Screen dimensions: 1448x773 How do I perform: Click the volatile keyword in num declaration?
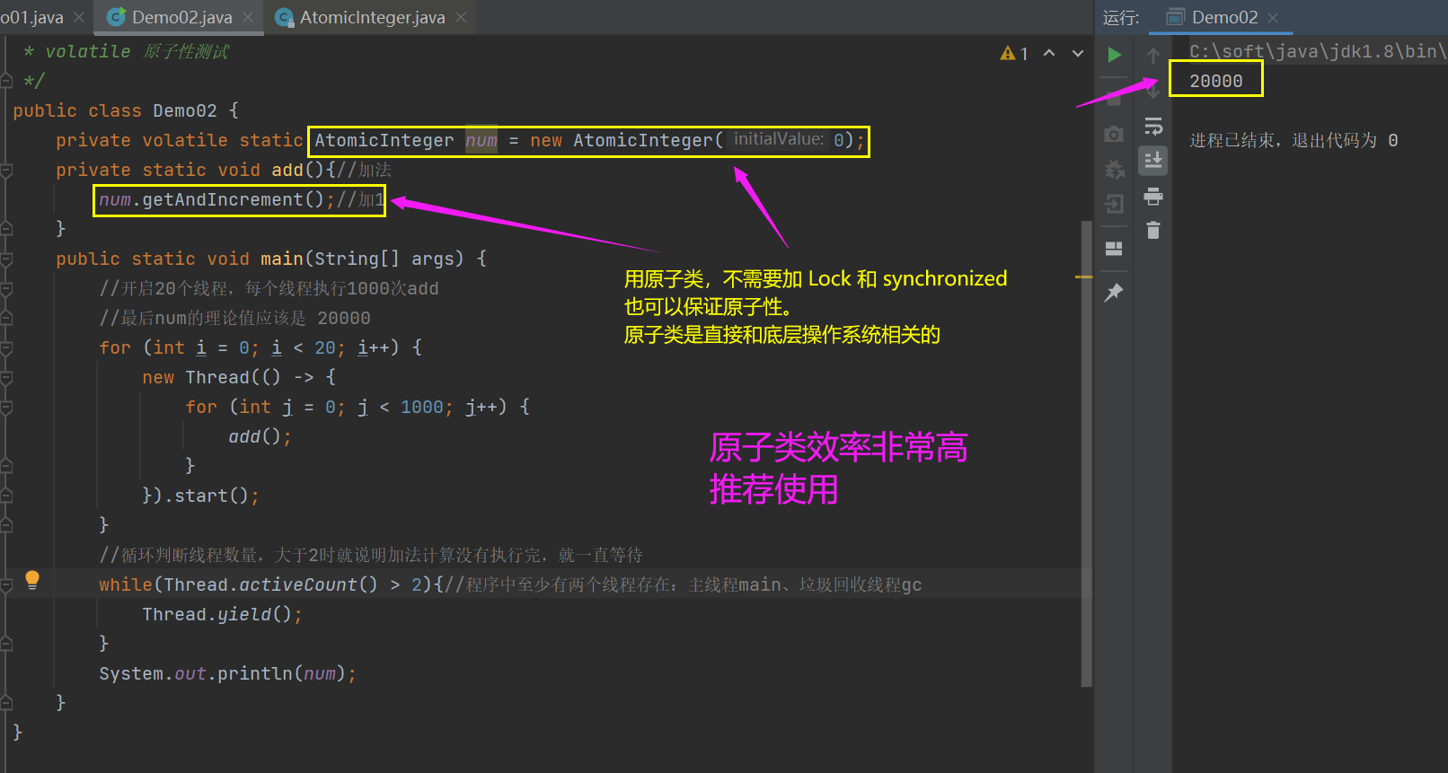(185, 140)
